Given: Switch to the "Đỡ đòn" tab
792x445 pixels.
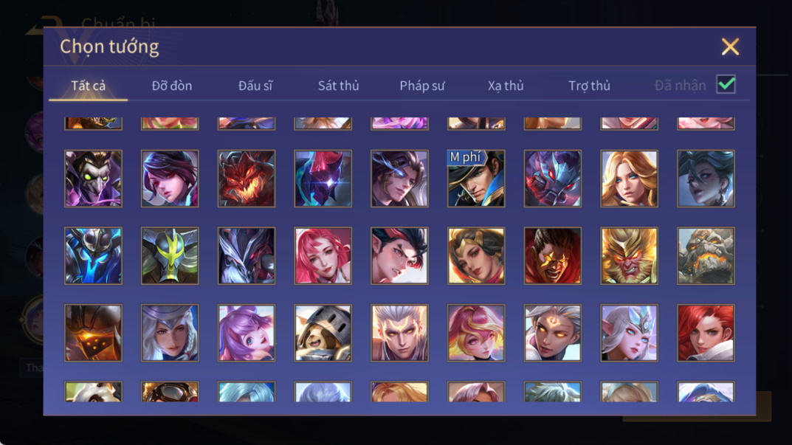Looking at the screenshot, I should click(172, 86).
